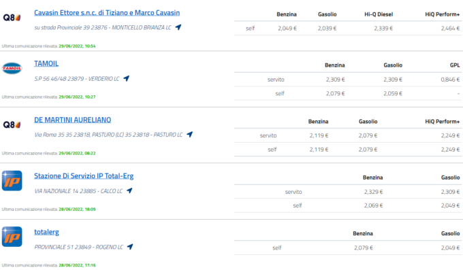Click the IP logo for totalerg Rogeno
Viewport: 463px width, 270px height.
click(x=12, y=237)
